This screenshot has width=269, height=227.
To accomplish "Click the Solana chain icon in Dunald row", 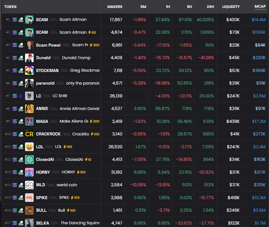I will pyautogui.click(x=15, y=58).
